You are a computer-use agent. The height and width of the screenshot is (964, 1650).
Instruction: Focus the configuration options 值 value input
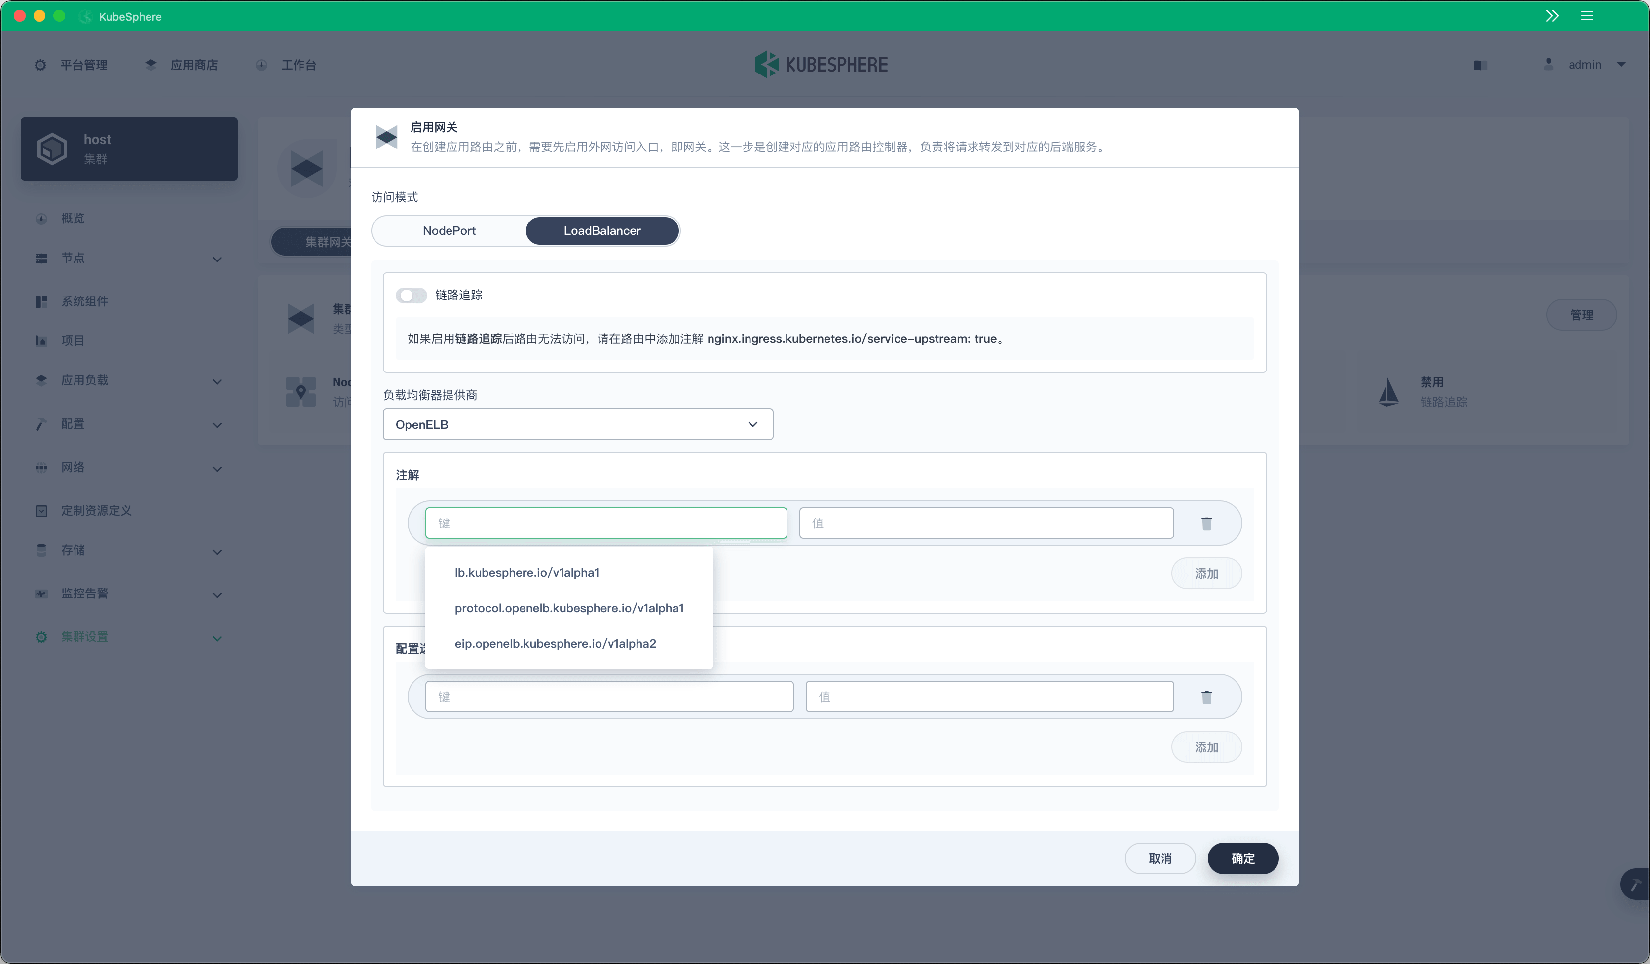coord(990,696)
